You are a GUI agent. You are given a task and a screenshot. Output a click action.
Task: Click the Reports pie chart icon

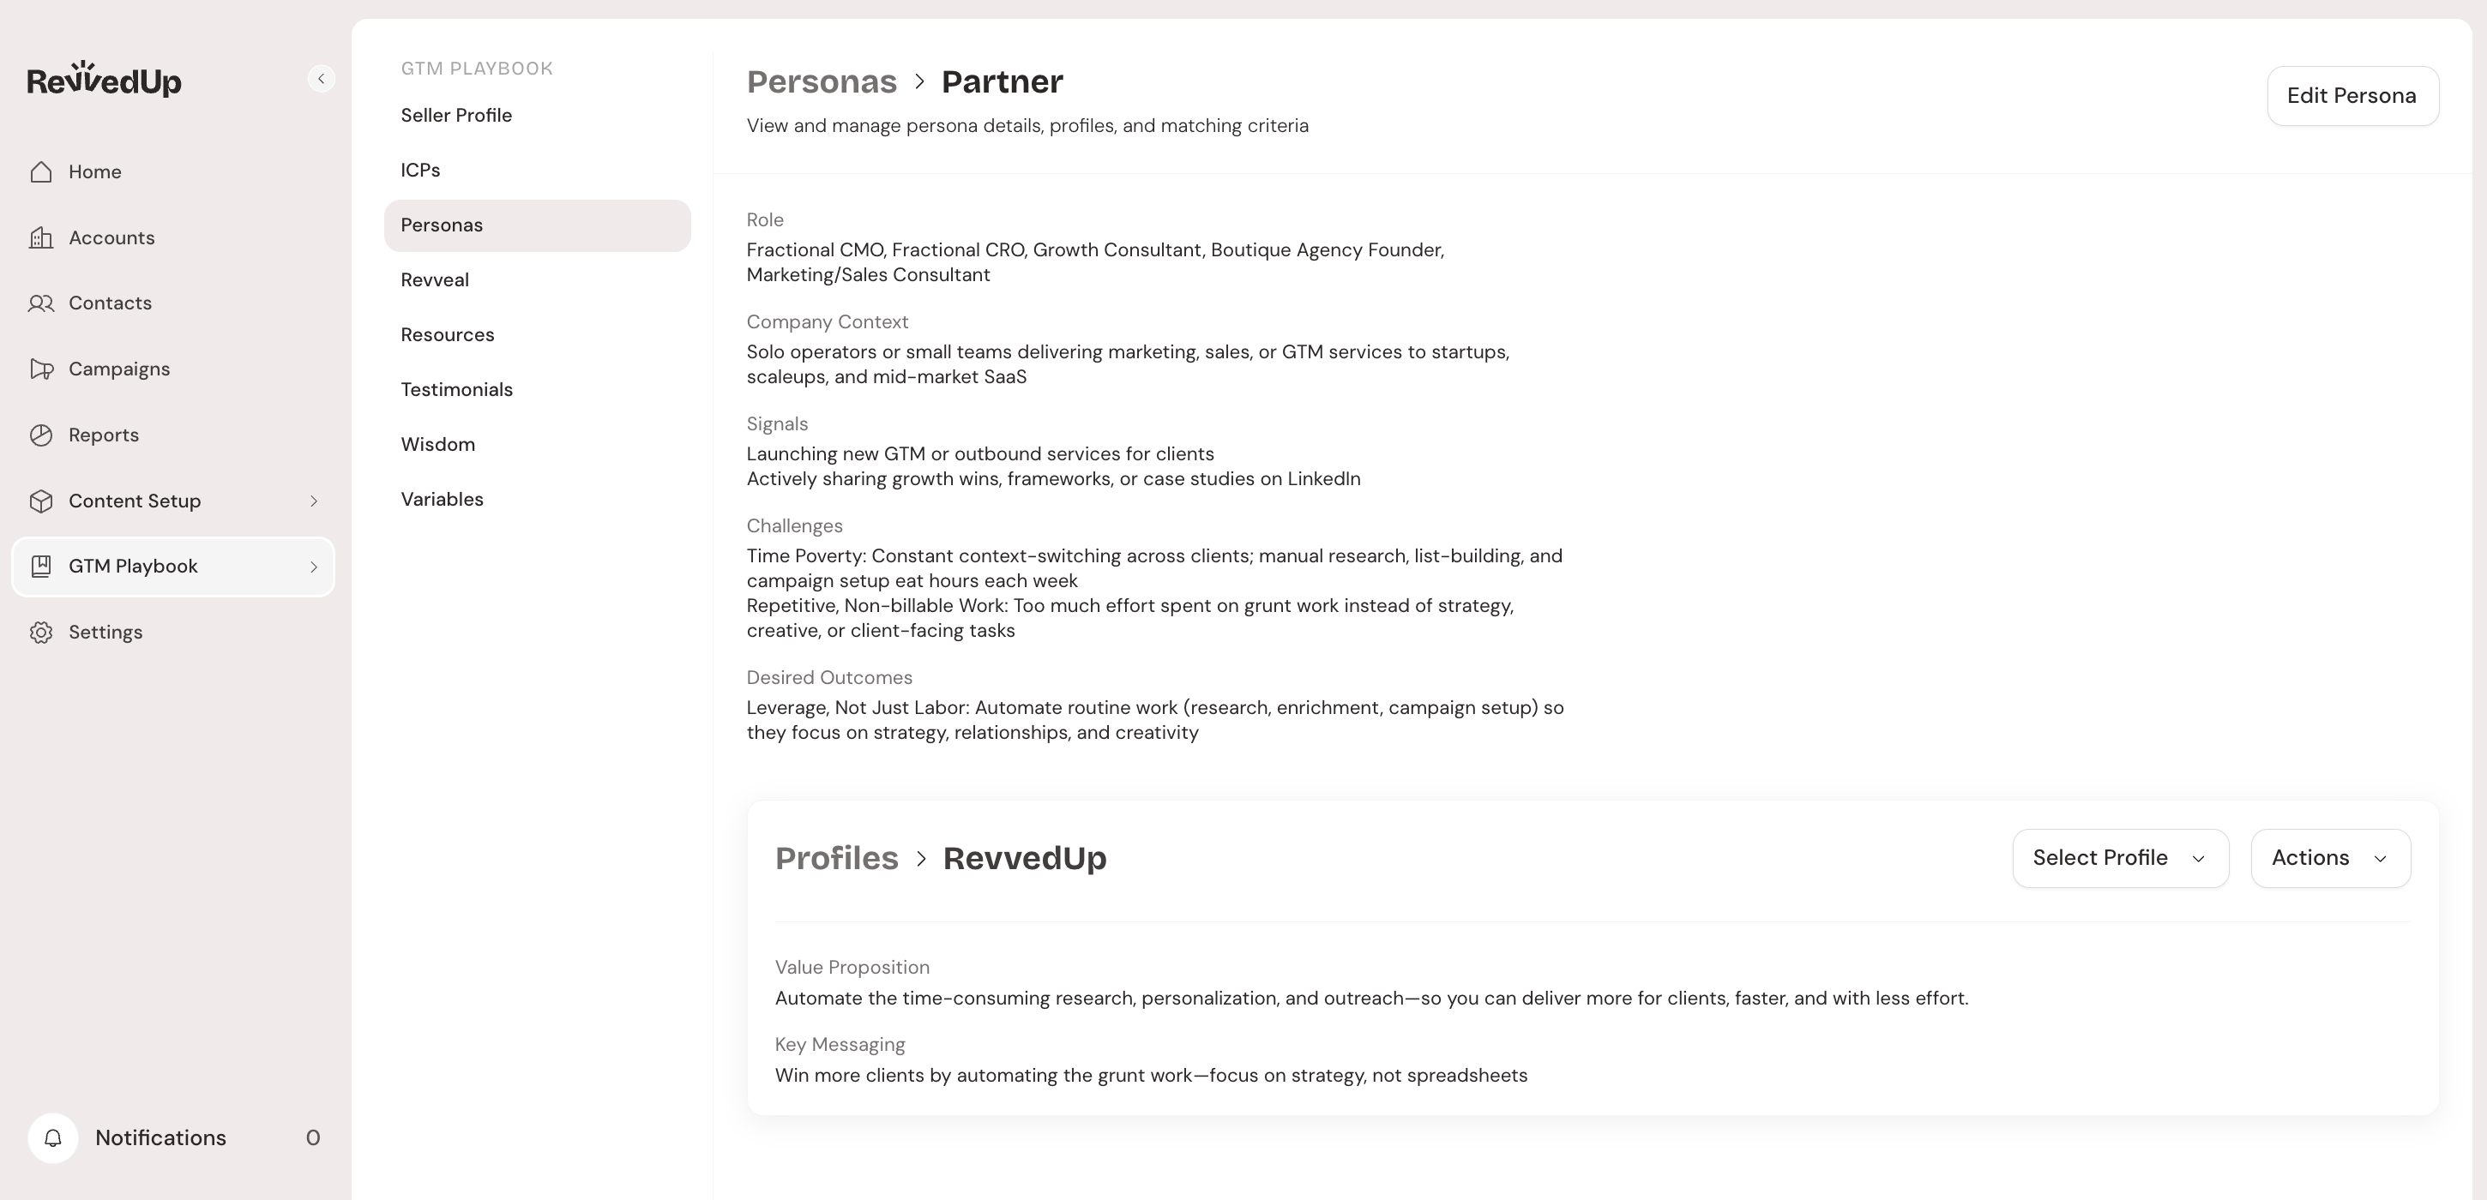(40, 435)
